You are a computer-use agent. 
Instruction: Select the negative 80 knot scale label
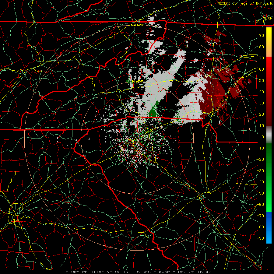point(260,227)
